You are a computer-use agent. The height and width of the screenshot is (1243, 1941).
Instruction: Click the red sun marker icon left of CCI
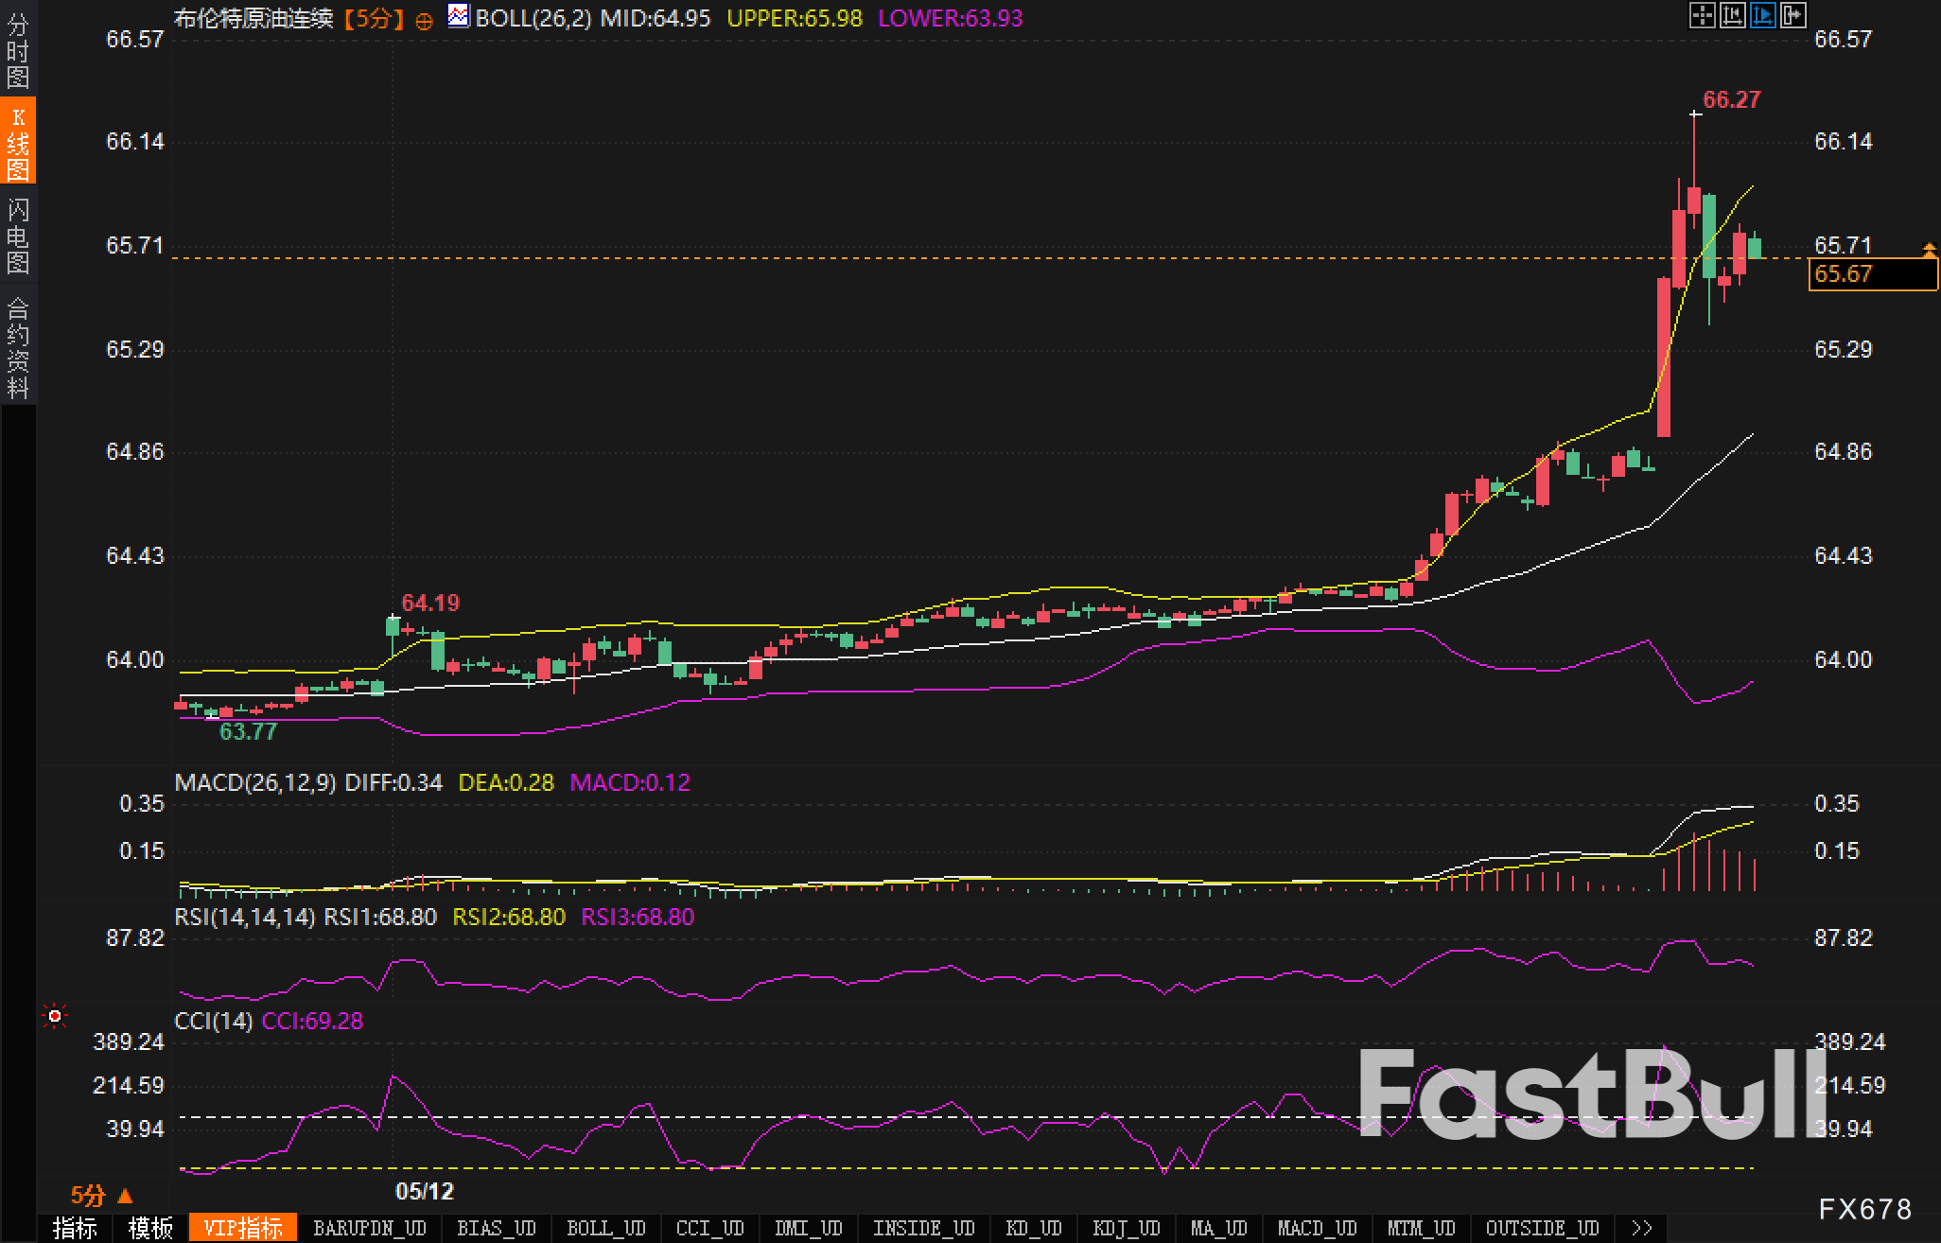(55, 1016)
